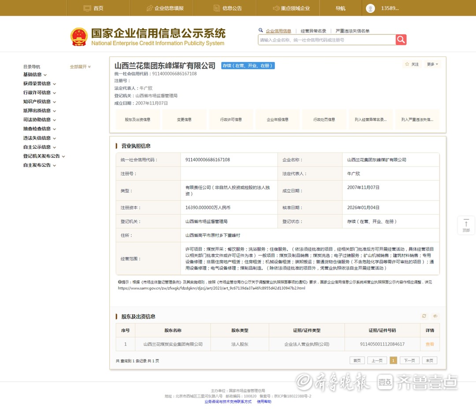
Task: Expand 登记机关发布公告 in the sidebar
Action: (x=44, y=156)
